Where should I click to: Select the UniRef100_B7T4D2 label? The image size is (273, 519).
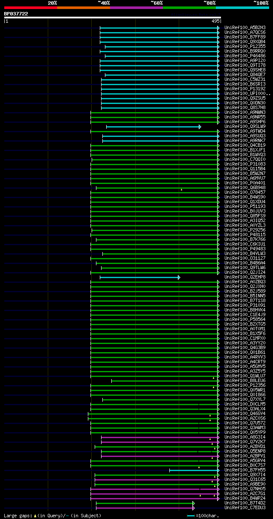[x=245, y=503]
